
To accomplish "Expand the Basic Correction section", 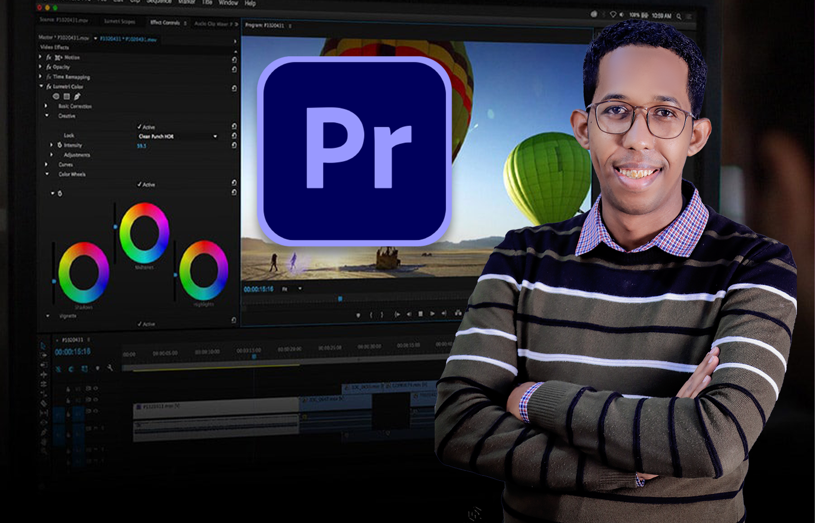I will tap(46, 106).
